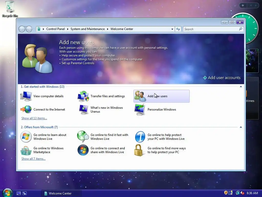Expand the arrow before Control Panel breadcrumb
Image resolution: width=262 pixels, height=197 pixels.
[x=43, y=29]
